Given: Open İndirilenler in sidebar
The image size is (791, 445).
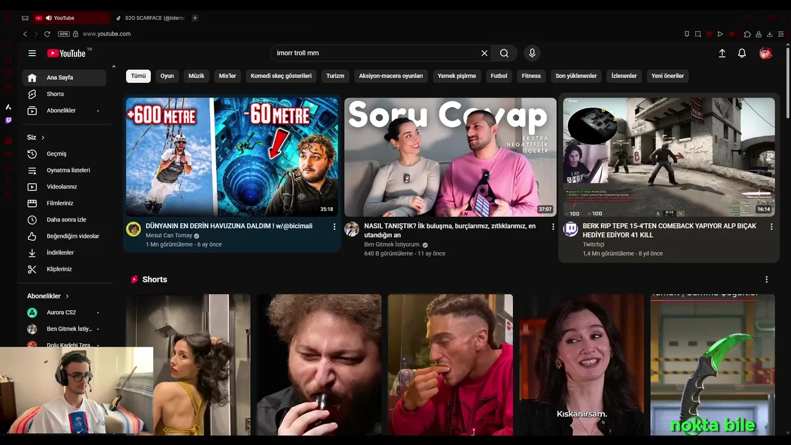Looking at the screenshot, I should click(64, 253).
